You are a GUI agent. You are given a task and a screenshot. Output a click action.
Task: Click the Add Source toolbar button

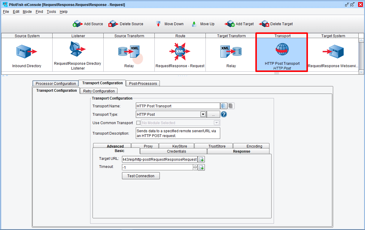[x=88, y=24]
